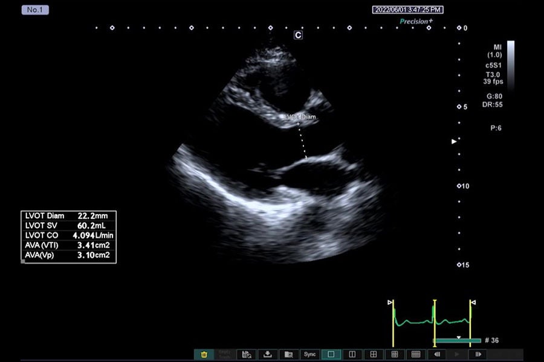Click the grayscale bar next to MI
Viewport: 544px width, 362px height.
(511, 66)
